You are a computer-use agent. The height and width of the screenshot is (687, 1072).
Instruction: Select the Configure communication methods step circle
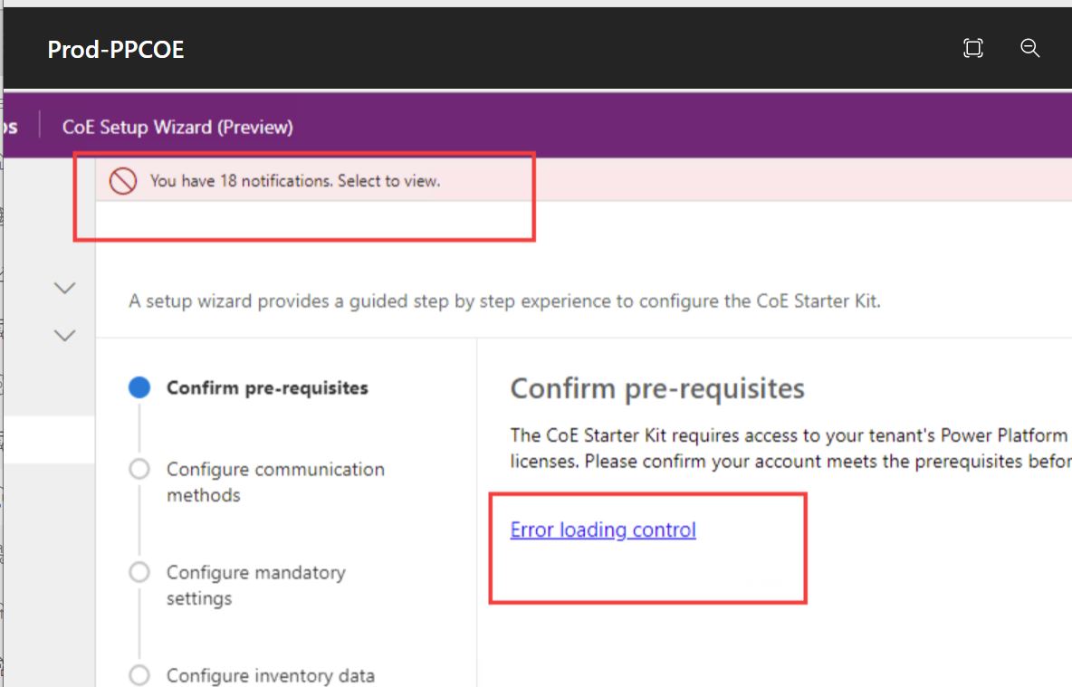pyautogui.click(x=139, y=469)
